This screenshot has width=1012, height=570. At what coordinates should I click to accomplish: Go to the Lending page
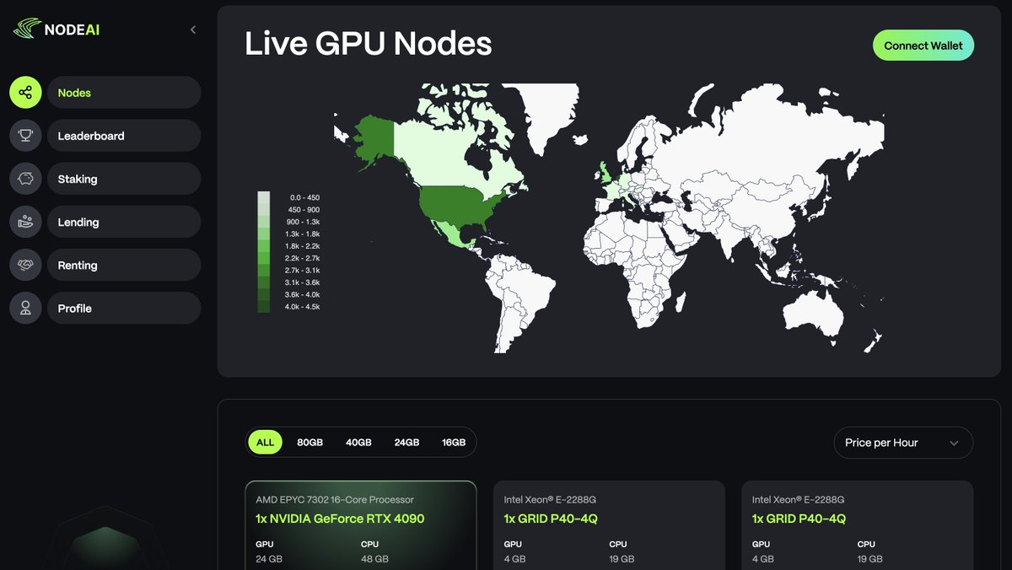(124, 222)
